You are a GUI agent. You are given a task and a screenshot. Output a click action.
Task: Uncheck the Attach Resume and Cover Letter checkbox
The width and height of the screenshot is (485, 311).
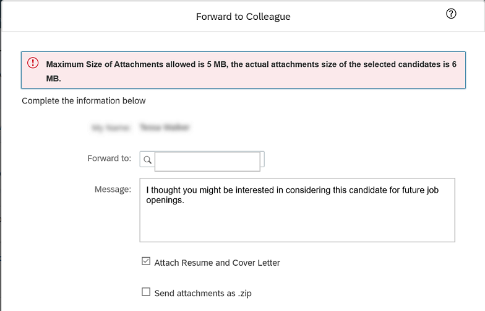click(x=146, y=261)
